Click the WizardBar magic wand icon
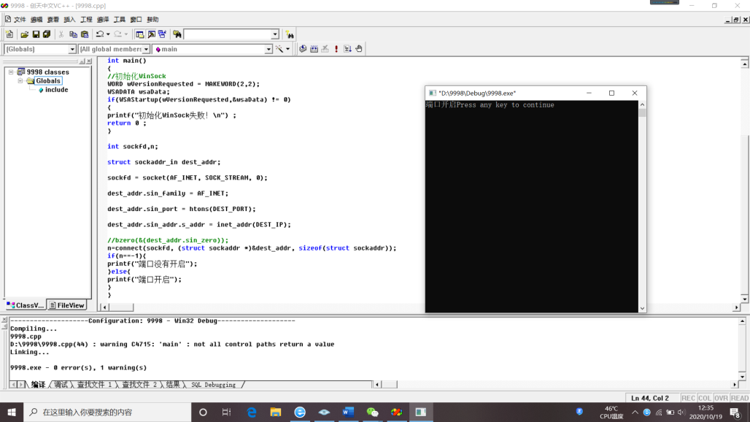 click(279, 49)
